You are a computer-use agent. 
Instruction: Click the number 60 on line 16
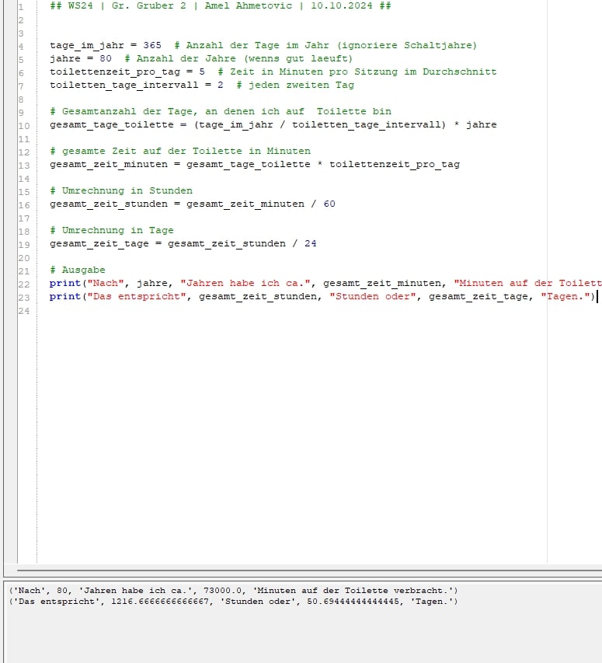tap(329, 204)
